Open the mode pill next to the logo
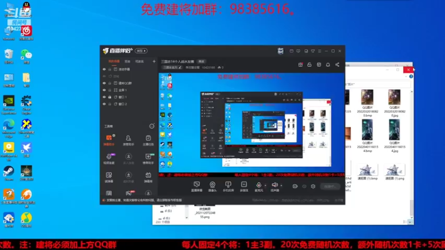445x250 pixels. click(141, 51)
